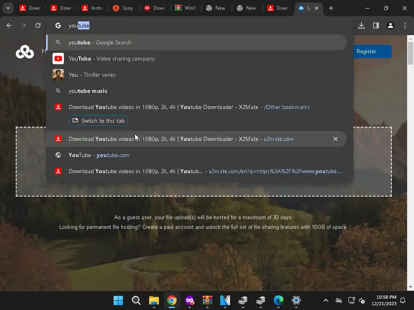Click the page vertical scrollbar thumb
Viewport: 414px width, 310px height.
[410, 53]
